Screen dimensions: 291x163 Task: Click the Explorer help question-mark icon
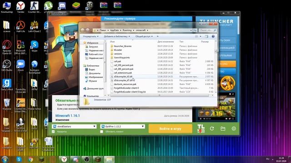tap(213, 36)
